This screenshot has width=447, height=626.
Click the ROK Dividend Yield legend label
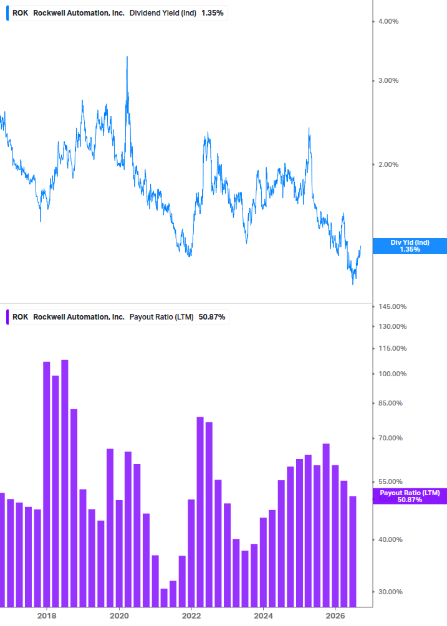[117, 13]
